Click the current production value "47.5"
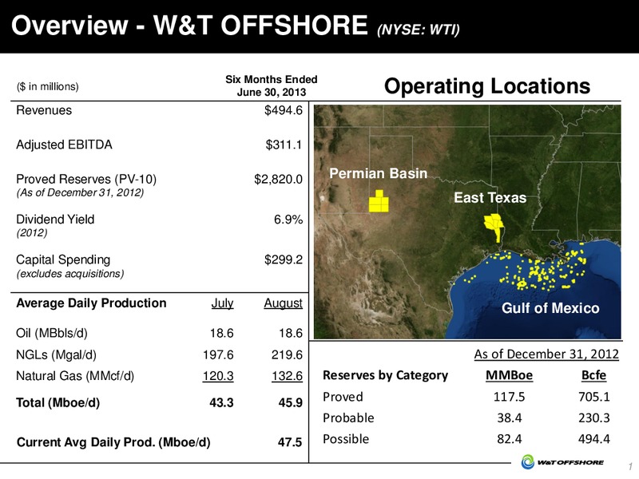 290,442
